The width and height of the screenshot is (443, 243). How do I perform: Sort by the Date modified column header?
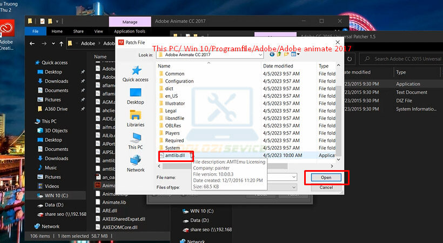(x=279, y=66)
